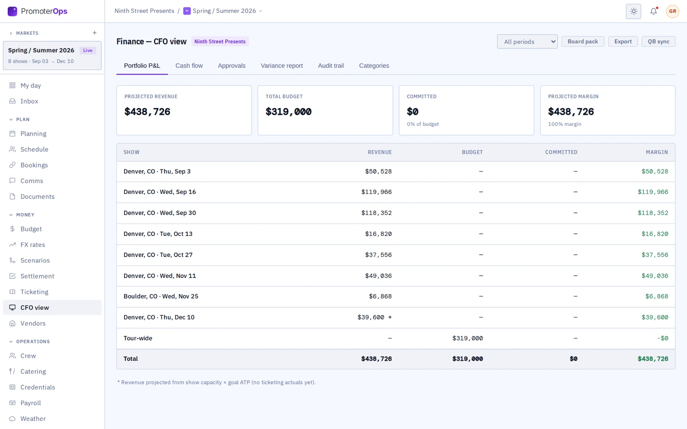
Task: Expand the Markets section
Action: [x=24, y=33]
